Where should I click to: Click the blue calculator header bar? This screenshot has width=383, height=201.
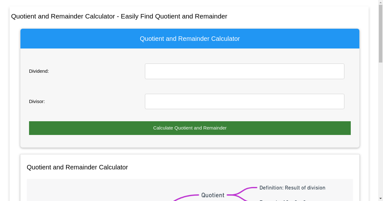(190, 39)
